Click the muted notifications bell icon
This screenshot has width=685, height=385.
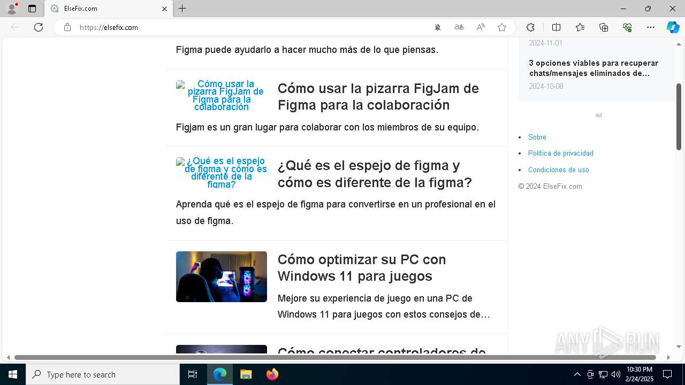coord(438,27)
